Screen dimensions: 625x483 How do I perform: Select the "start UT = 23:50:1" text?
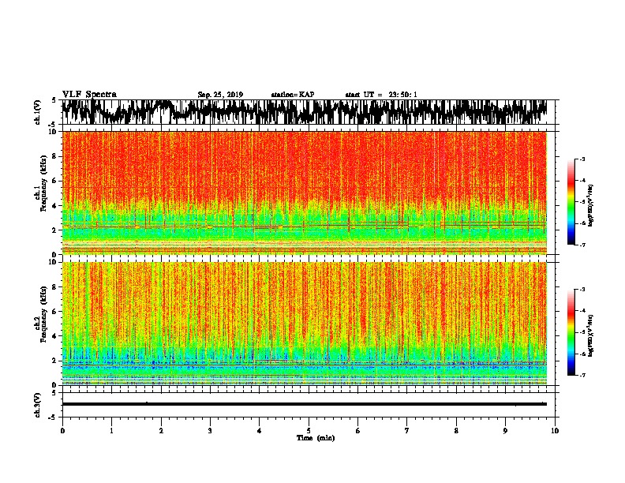pos(381,95)
